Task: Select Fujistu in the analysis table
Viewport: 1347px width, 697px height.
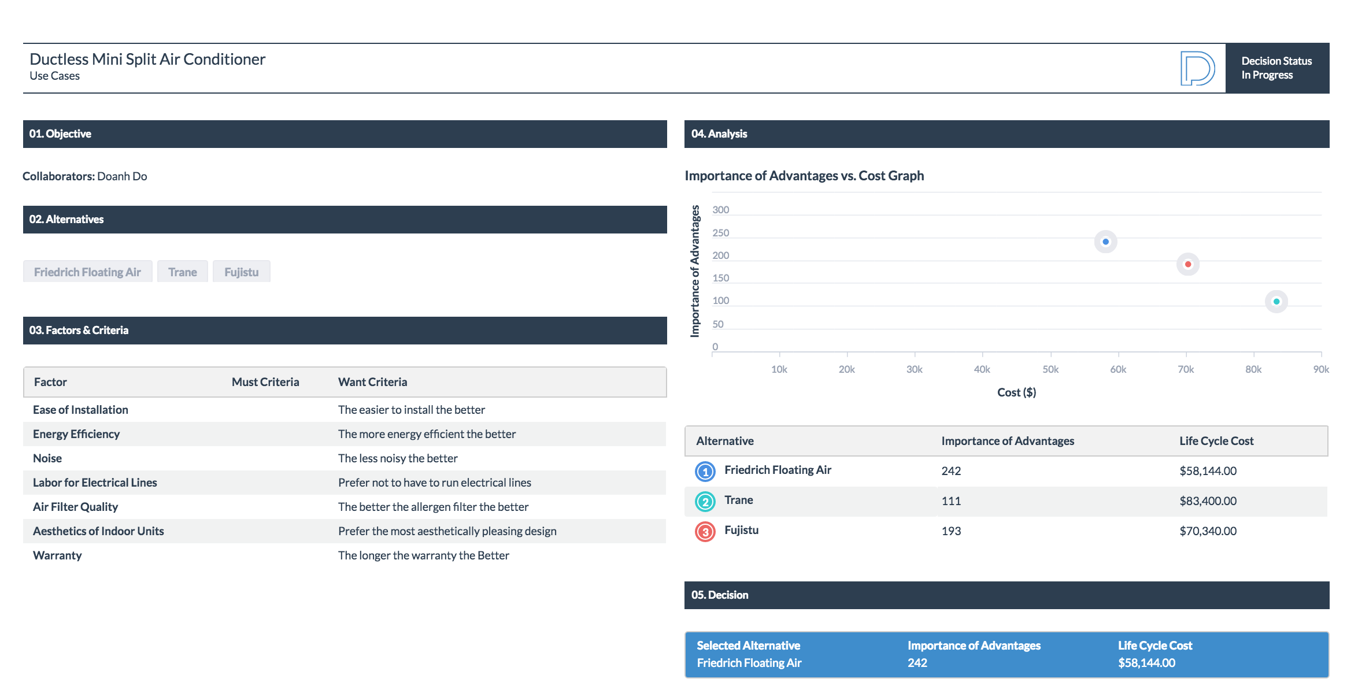Action: pos(742,530)
